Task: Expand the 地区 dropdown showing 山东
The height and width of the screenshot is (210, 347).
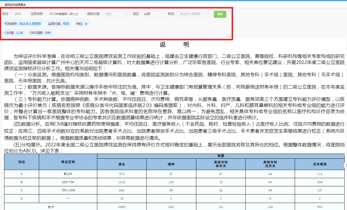Action: coord(153,14)
